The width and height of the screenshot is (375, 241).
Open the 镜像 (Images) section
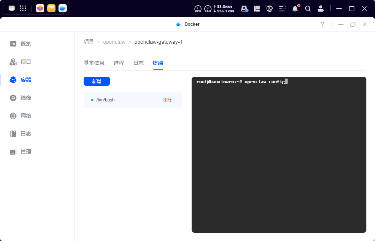(x=25, y=97)
